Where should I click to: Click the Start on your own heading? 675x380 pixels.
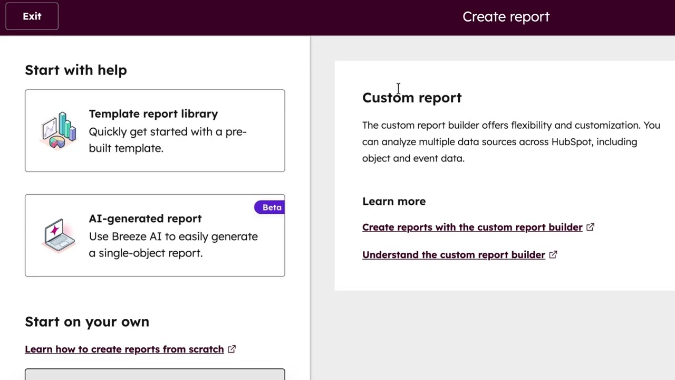click(x=87, y=322)
